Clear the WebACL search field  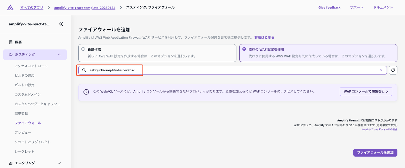point(381,70)
